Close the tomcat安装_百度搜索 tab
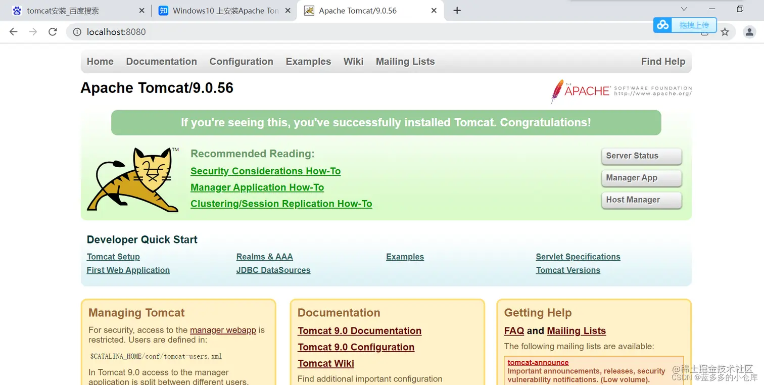 (x=141, y=11)
